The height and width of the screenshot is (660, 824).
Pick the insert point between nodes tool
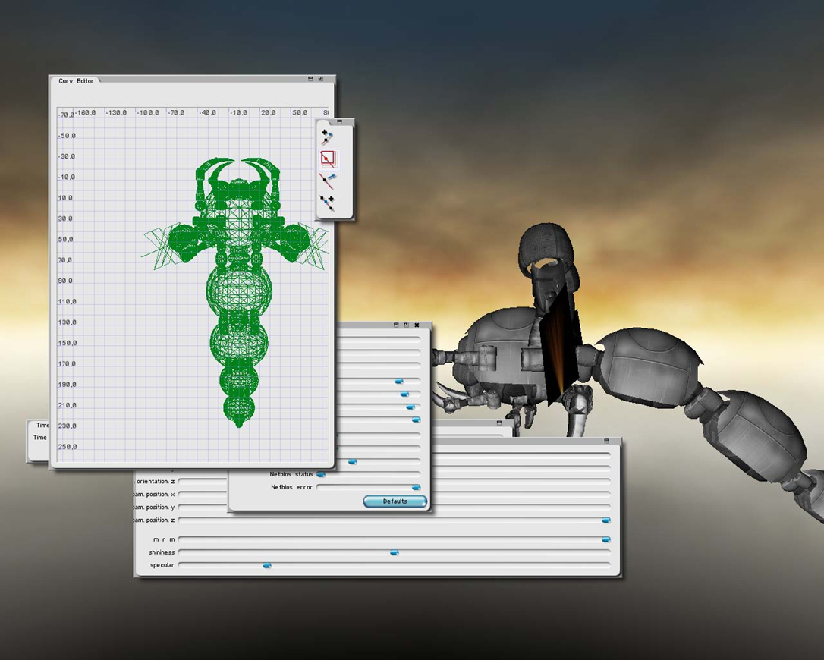[x=327, y=203]
